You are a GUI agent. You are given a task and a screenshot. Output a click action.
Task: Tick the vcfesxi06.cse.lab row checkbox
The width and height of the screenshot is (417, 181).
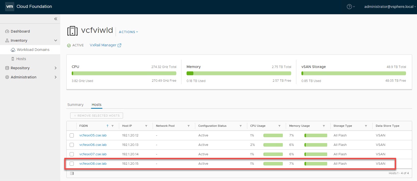[x=72, y=145]
